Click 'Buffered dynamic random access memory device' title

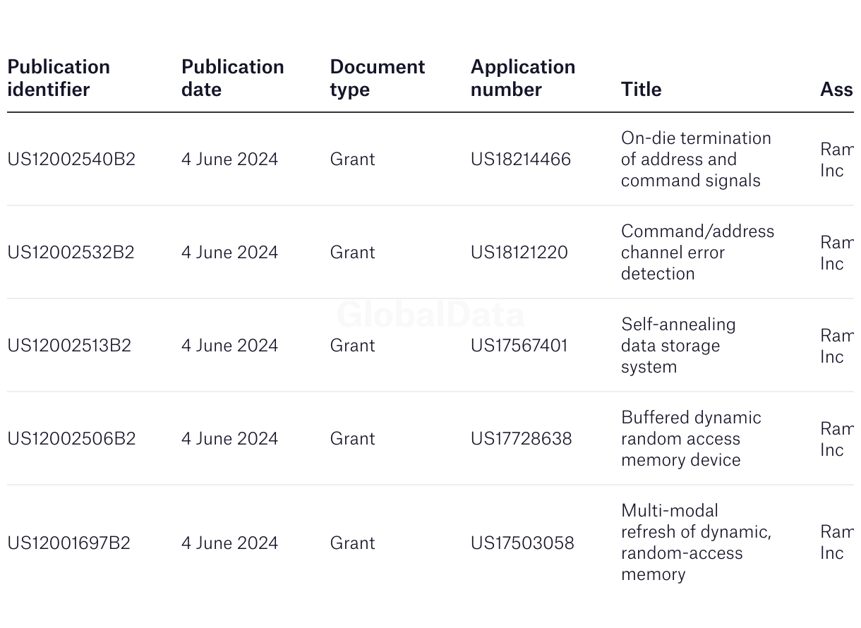[x=691, y=438]
